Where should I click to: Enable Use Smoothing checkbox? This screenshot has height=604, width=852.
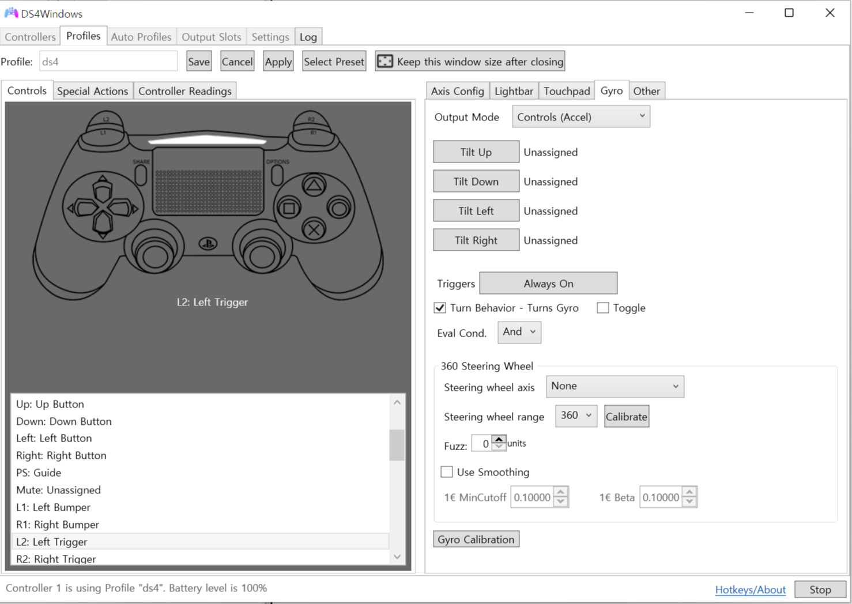coord(447,472)
